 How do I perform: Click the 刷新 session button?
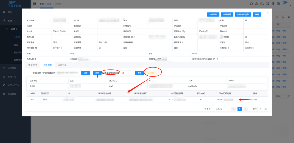click(85, 73)
